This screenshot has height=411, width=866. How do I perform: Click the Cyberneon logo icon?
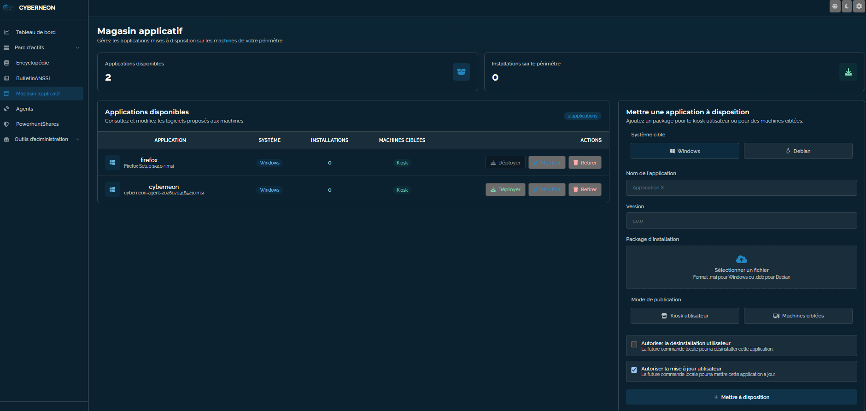9,7
